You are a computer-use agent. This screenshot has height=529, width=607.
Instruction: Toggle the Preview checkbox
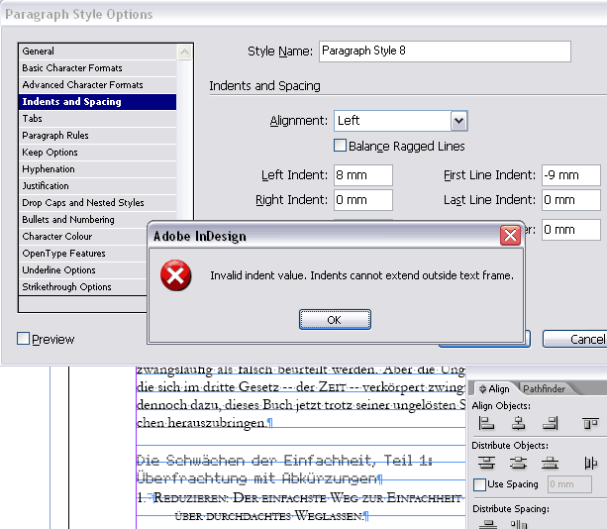pos(23,339)
